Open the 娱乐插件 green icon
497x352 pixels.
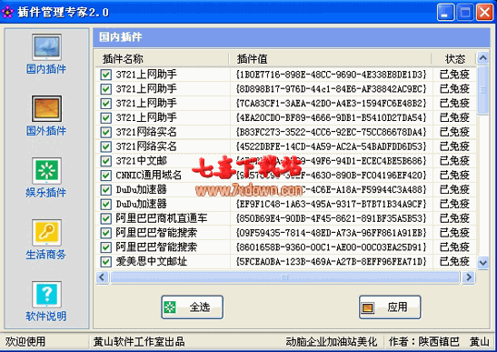[x=46, y=171]
